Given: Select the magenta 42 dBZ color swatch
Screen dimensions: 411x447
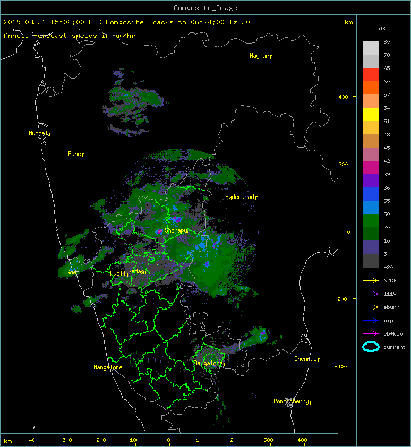Looking at the screenshot, I should pyautogui.click(x=371, y=167).
